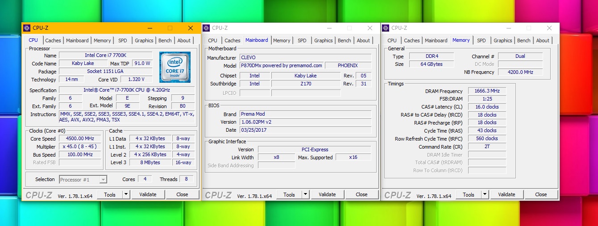Click the CPU-Z icon in the active orange title bar
Viewport: 598px width, 226px height.
(27, 28)
